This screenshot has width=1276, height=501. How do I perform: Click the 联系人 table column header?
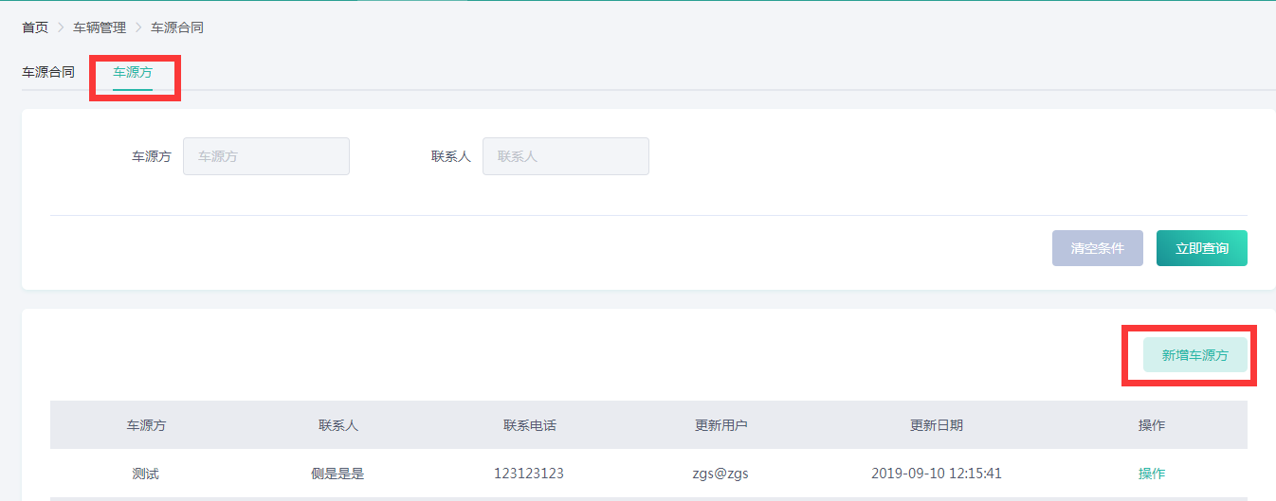coord(337,425)
